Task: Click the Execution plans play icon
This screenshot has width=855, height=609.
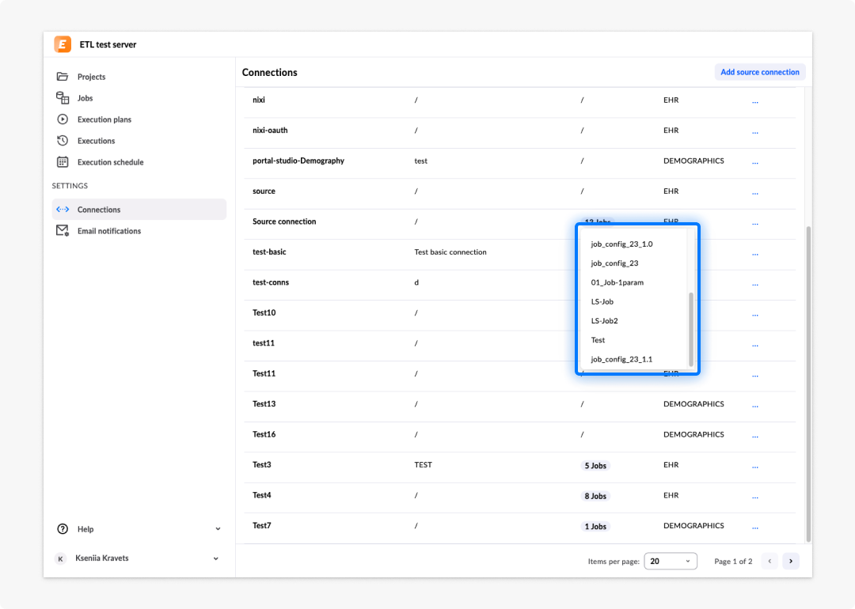Action: (x=63, y=119)
